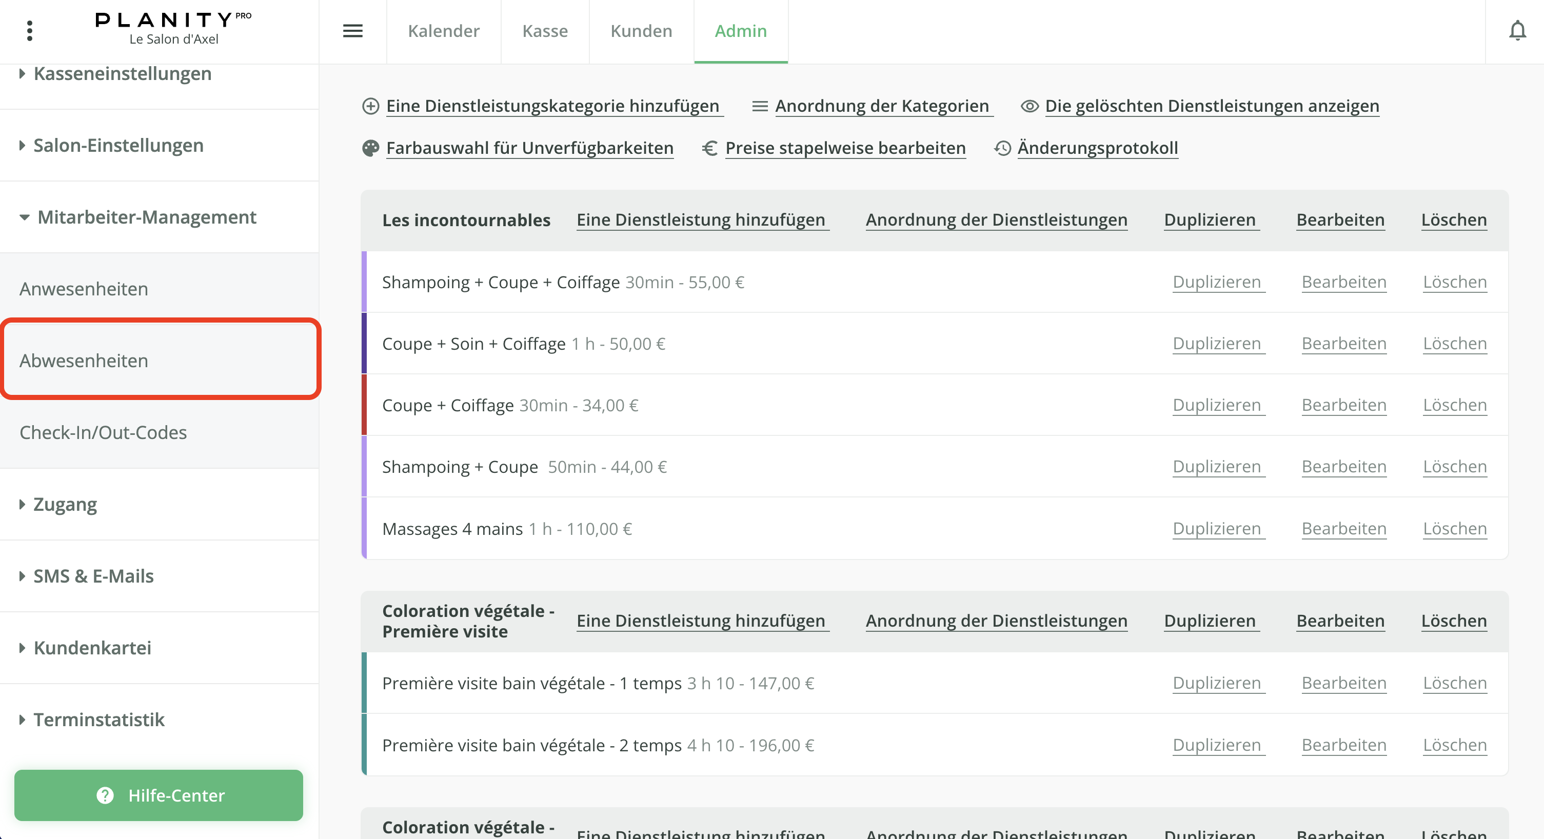Open the Admin tab

(x=740, y=31)
